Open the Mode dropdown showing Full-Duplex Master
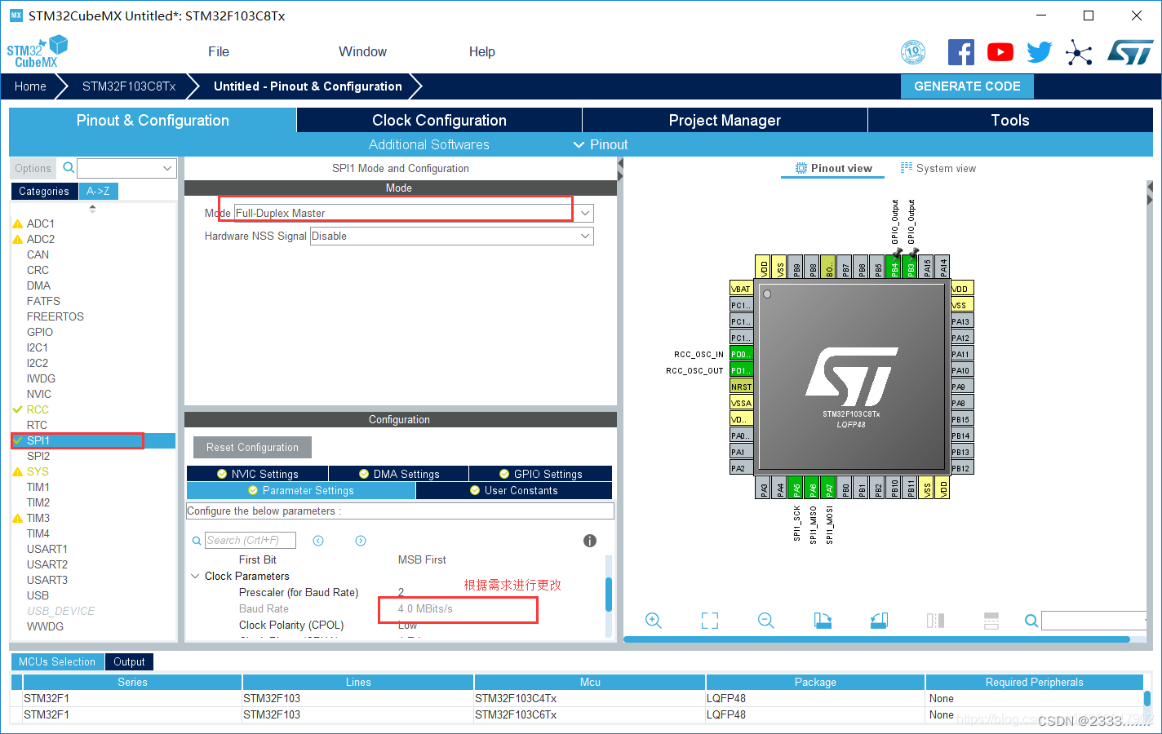The image size is (1162, 734). click(x=584, y=212)
